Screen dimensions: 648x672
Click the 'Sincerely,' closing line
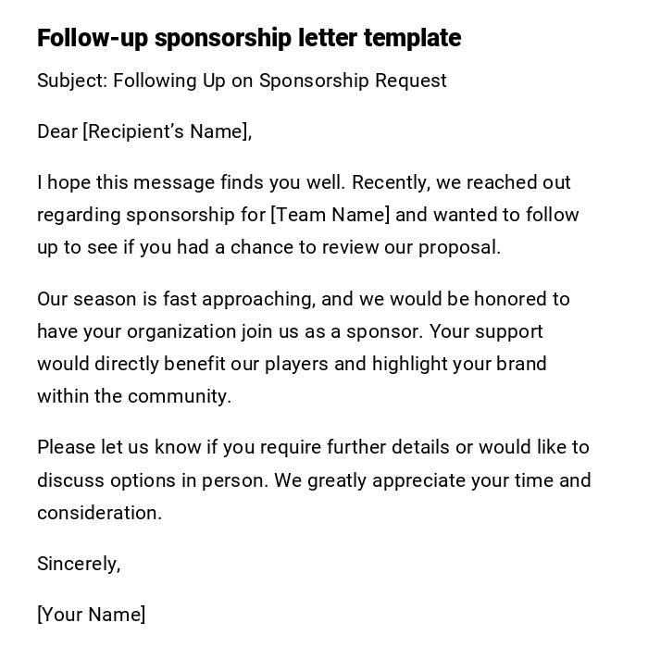pyautogui.click(x=79, y=564)
